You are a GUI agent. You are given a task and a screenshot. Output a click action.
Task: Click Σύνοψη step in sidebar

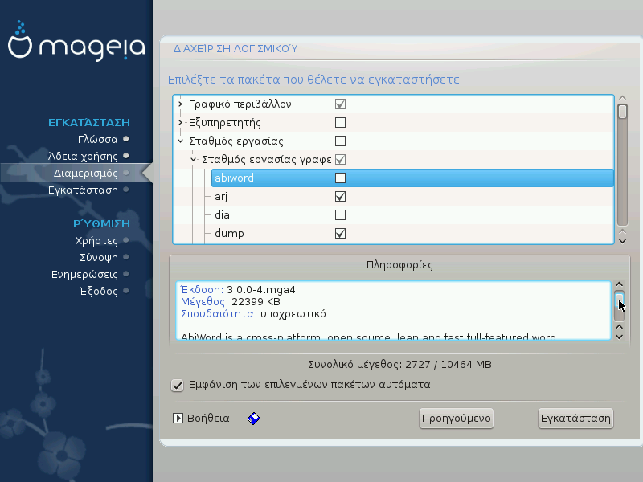coord(99,257)
